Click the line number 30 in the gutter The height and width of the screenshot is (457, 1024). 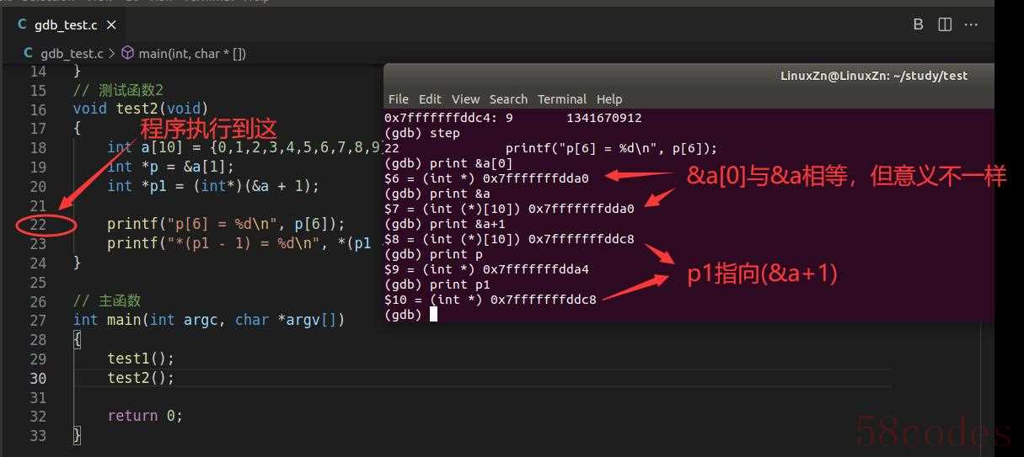click(x=38, y=378)
